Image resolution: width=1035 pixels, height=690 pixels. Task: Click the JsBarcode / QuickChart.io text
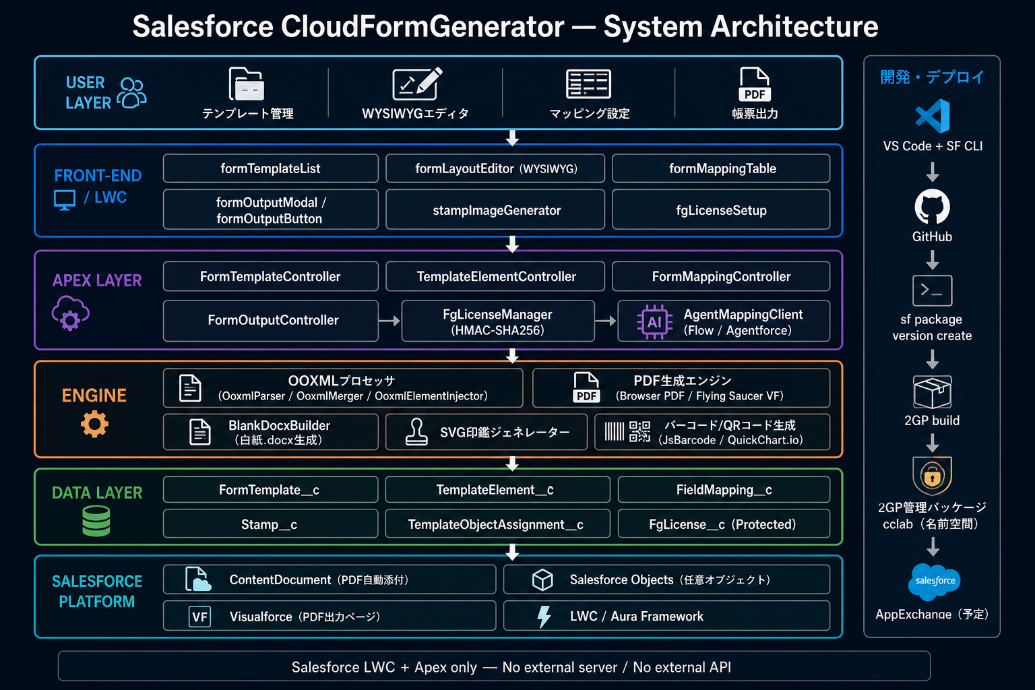coord(730,440)
